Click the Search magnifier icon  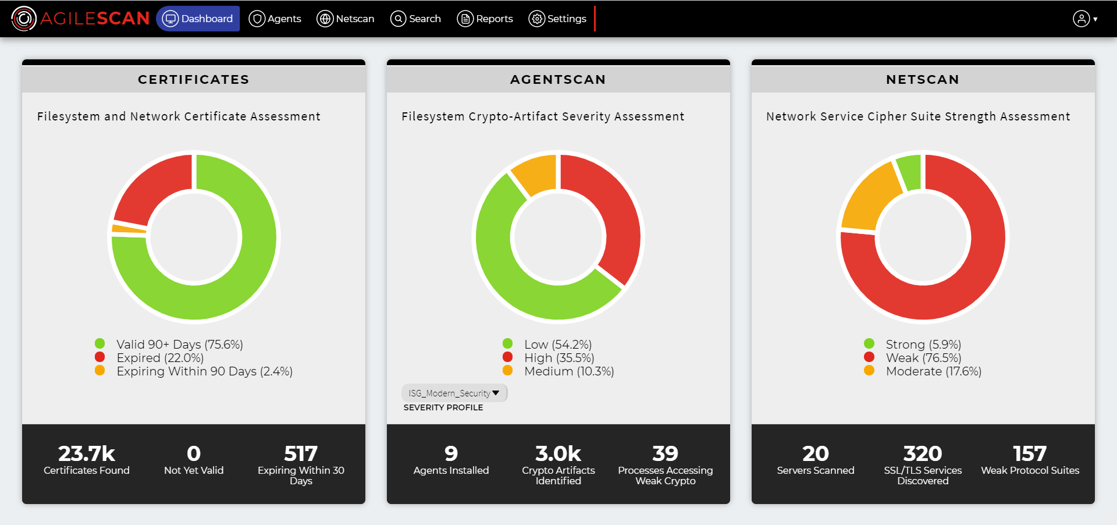coord(398,19)
